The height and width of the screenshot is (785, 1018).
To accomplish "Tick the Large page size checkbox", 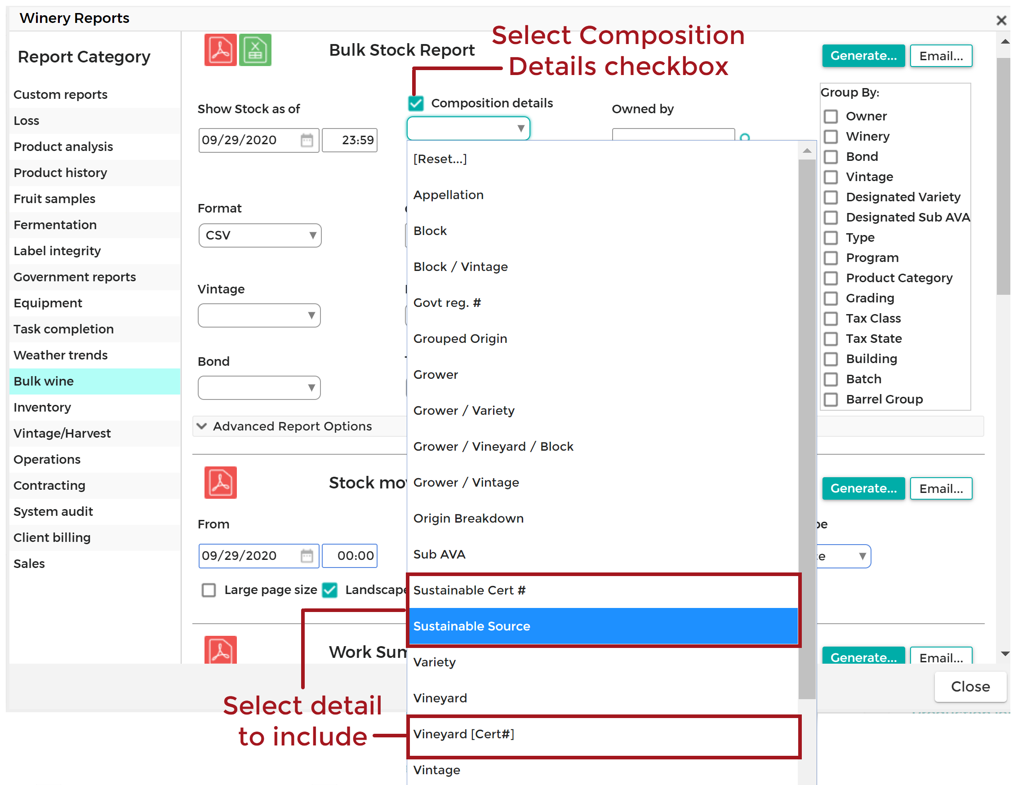I will pos(209,590).
